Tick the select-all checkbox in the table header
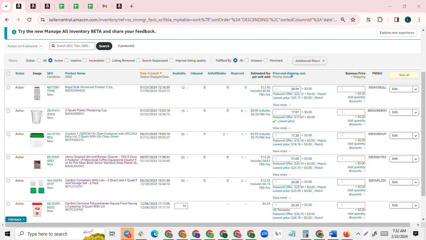426x240 pixels. coord(8,73)
